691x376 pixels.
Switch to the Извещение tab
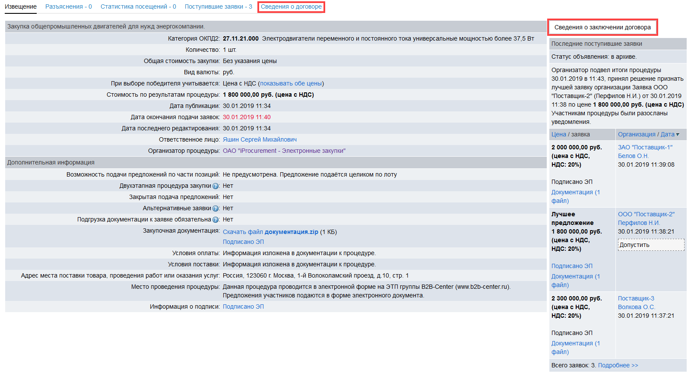tap(21, 7)
